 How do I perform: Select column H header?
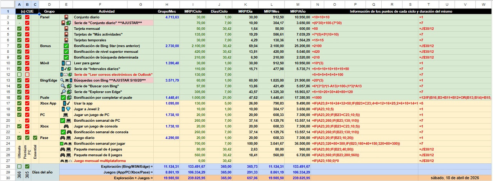coord(166,4)
